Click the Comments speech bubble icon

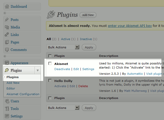click(7, 50)
